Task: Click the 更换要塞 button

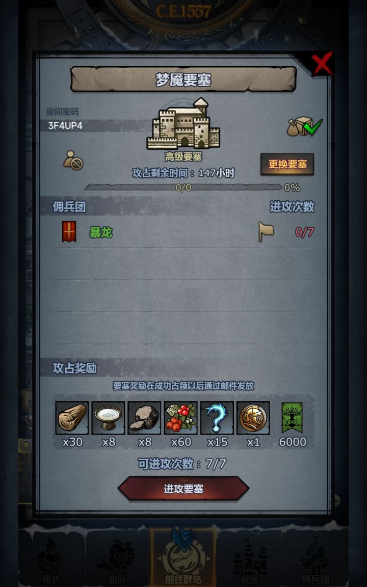Action: [x=287, y=164]
